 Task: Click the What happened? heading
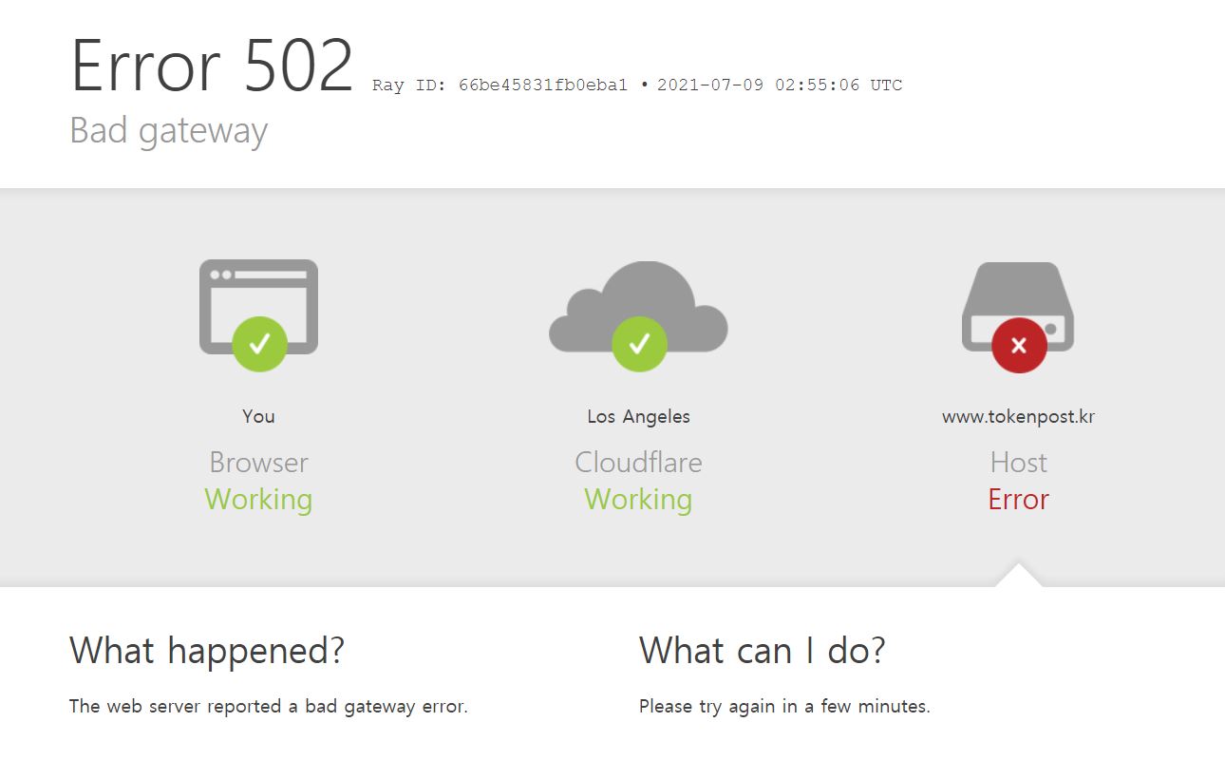[x=207, y=652]
